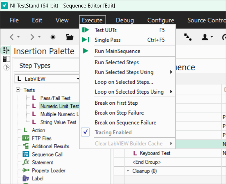Expand the Cleanup (0) group
Viewport: 226px width, 184px height.
pyautogui.click(x=128, y=171)
